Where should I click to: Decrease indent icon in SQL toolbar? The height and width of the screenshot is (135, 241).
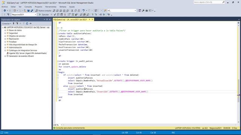(x=101, y=15)
